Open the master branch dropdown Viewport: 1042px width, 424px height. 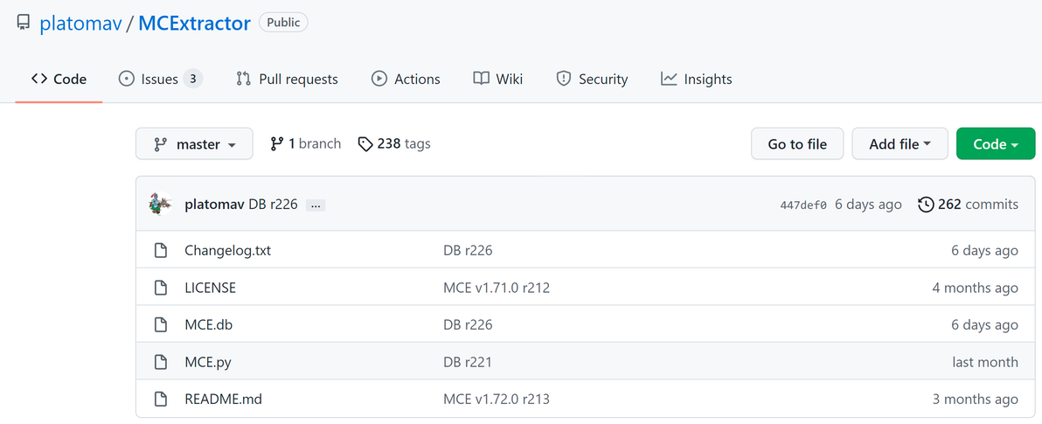click(194, 144)
